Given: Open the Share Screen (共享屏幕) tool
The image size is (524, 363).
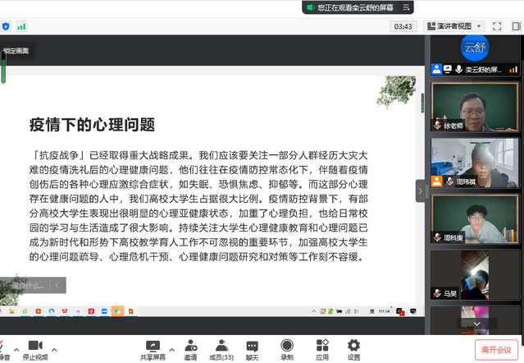Looking at the screenshot, I should click(x=153, y=348).
